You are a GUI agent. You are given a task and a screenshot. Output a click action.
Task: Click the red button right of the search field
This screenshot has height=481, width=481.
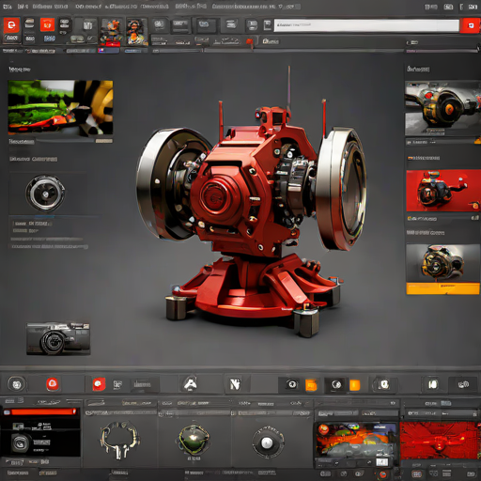469,25
